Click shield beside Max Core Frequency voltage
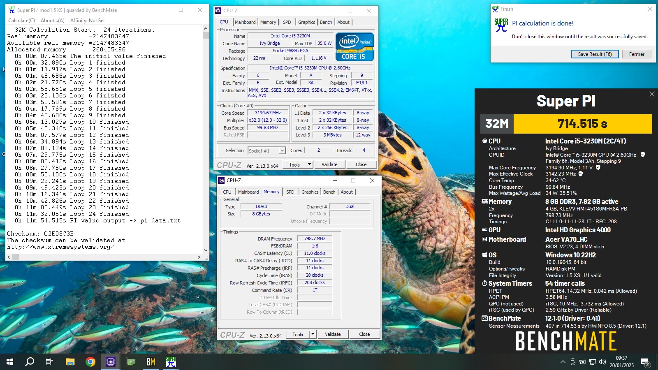 [598, 167]
